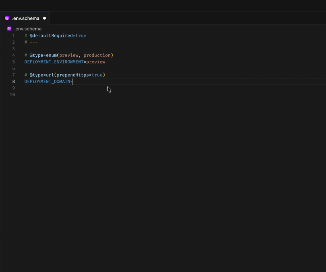Screen dimensions: 326x272
Task: Click the DEPLOYMENT_ENVIRONMENT variable name
Action: (54, 62)
